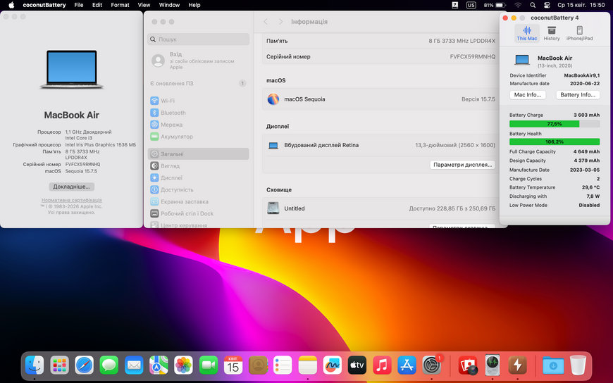Screen dimensions: 613x383
Task: Click the Mac Info... button
Action: (527, 95)
